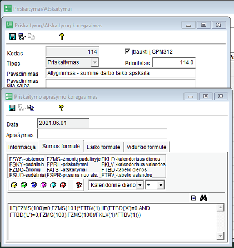Viewport: 234px width, 248px height.
Task: Select the Vidurkio formulė tab
Action: tap(146, 147)
